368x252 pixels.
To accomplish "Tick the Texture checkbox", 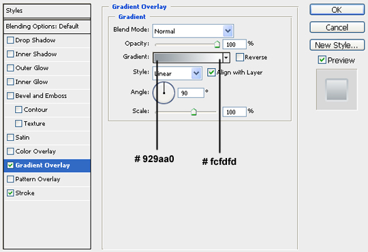I will (x=18, y=123).
